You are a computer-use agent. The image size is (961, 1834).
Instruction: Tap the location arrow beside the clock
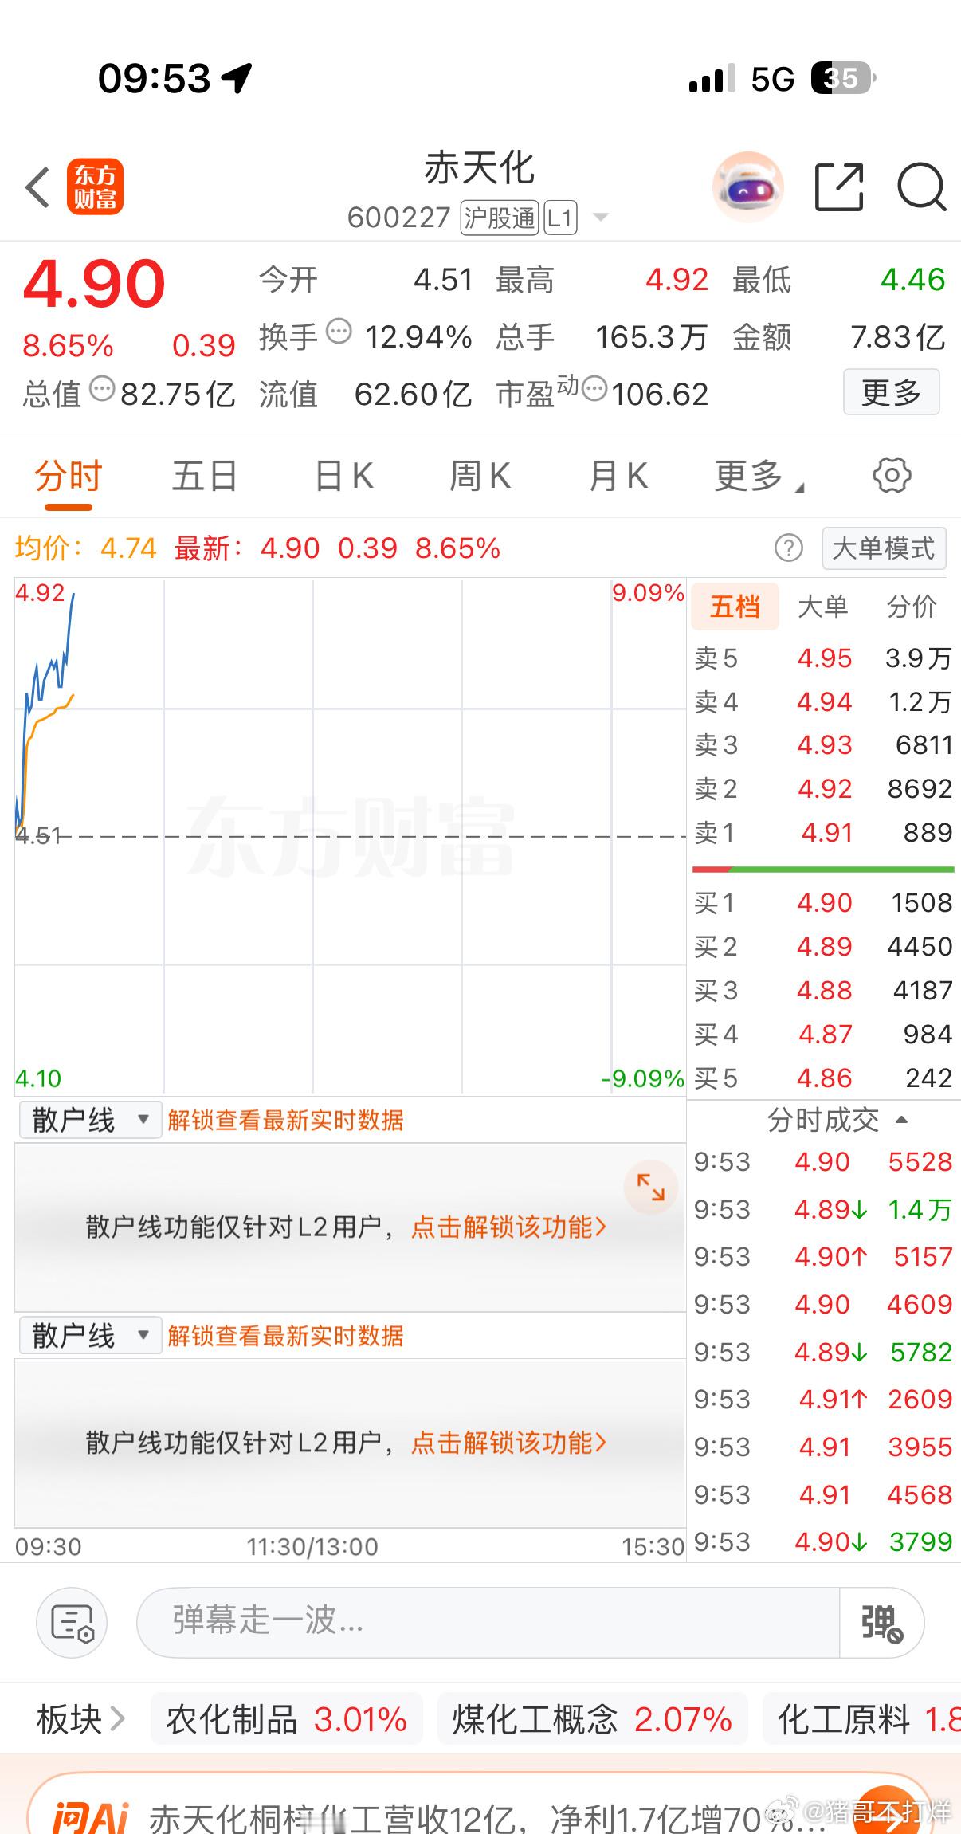(237, 77)
